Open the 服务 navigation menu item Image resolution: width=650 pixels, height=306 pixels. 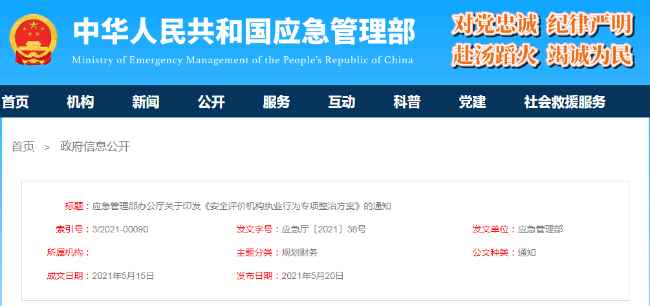(x=276, y=102)
